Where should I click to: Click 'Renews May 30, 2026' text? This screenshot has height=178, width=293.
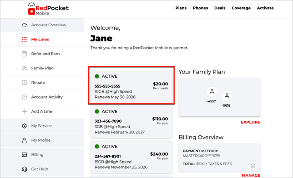tap(115, 97)
